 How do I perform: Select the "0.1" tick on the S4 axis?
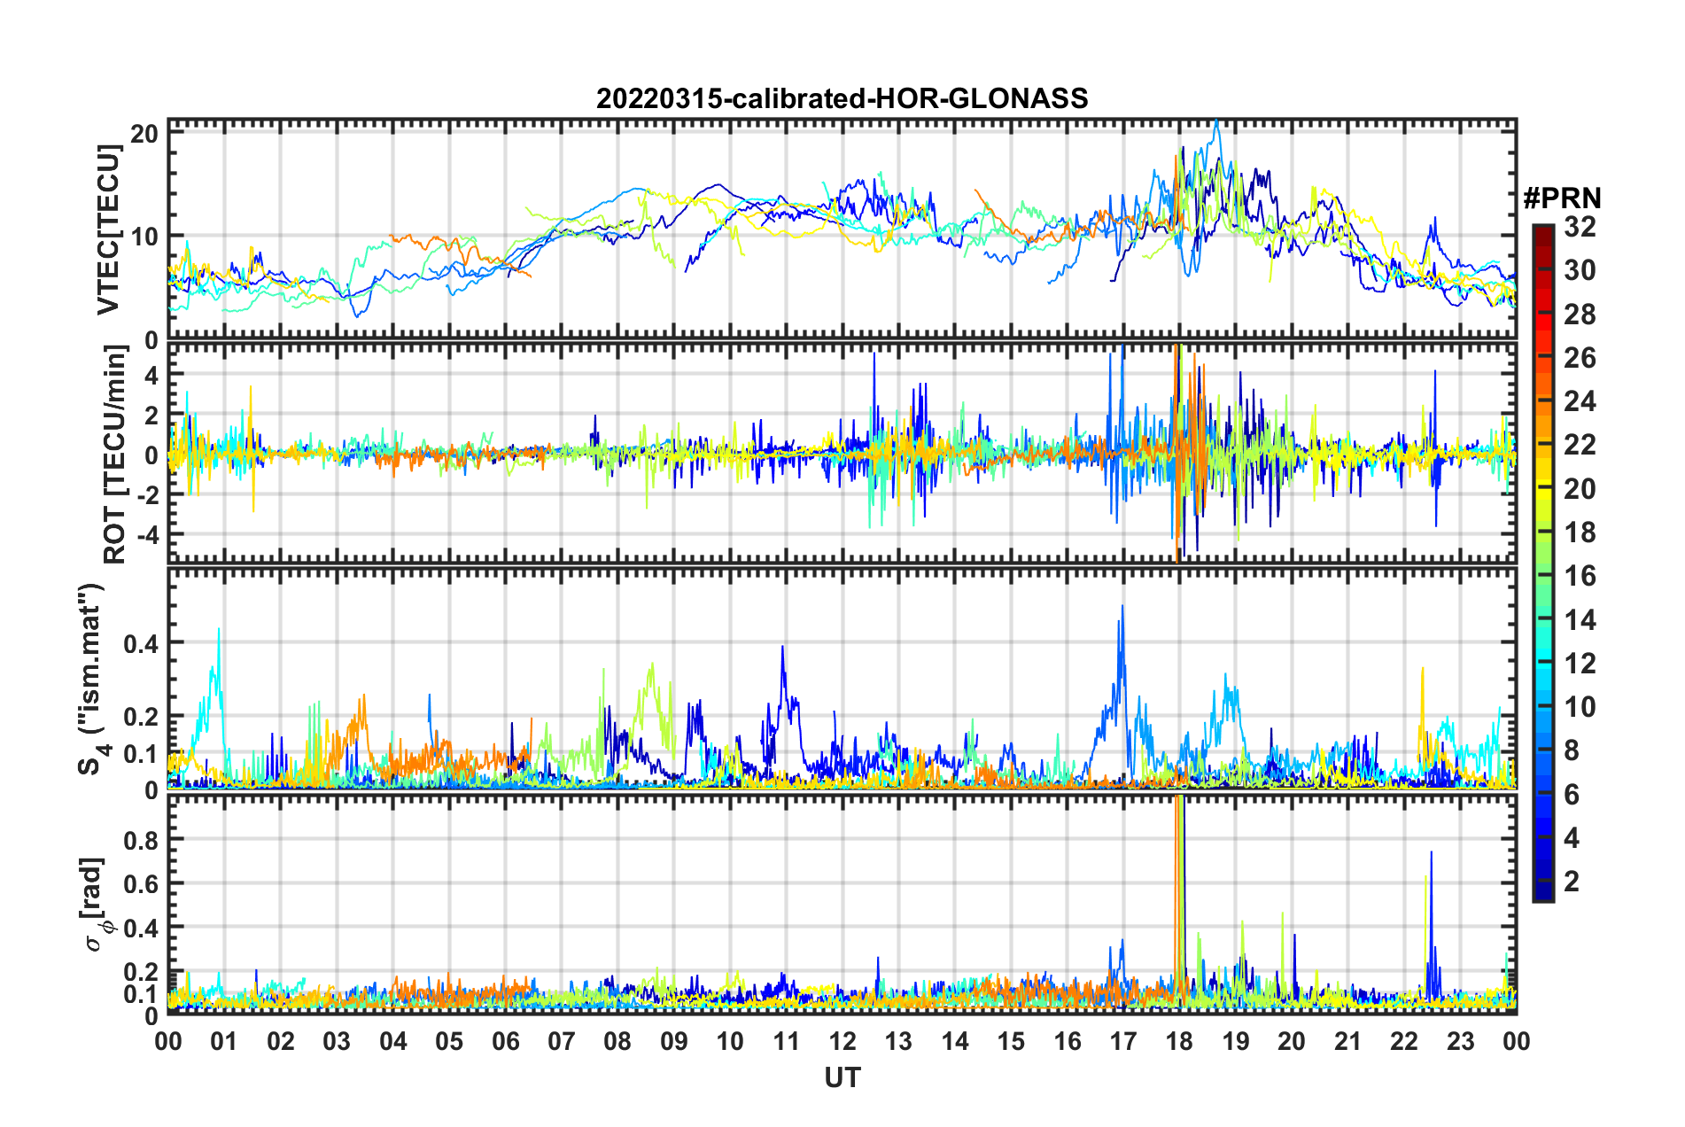click(x=142, y=754)
